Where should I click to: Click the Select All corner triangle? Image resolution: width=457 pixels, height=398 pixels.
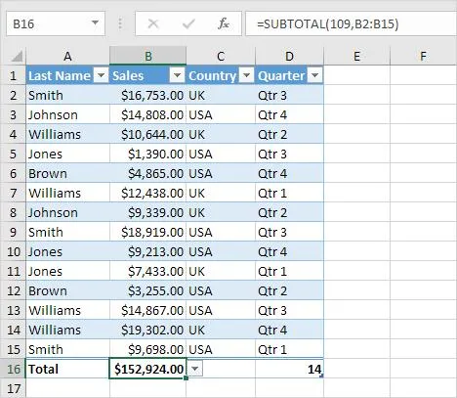pyautogui.click(x=17, y=56)
